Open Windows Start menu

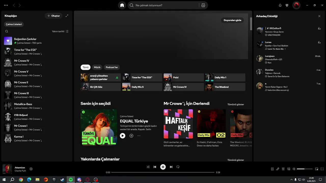(x=4, y=180)
